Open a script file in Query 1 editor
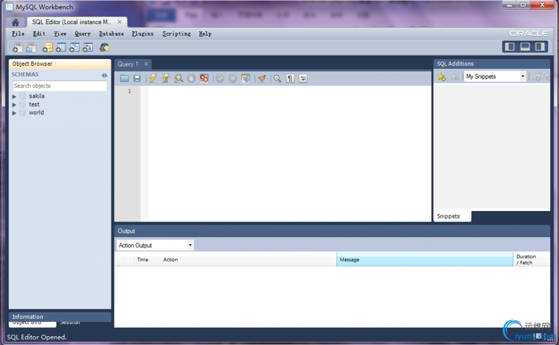This screenshot has height=345, width=559. click(x=124, y=78)
